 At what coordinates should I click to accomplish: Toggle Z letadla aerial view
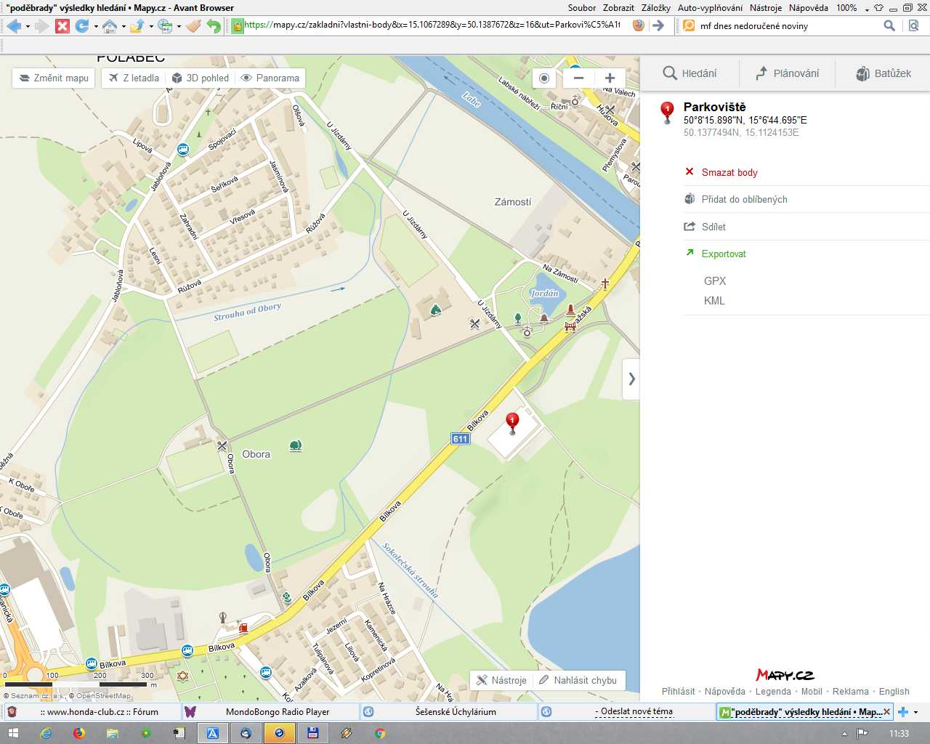coord(134,78)
